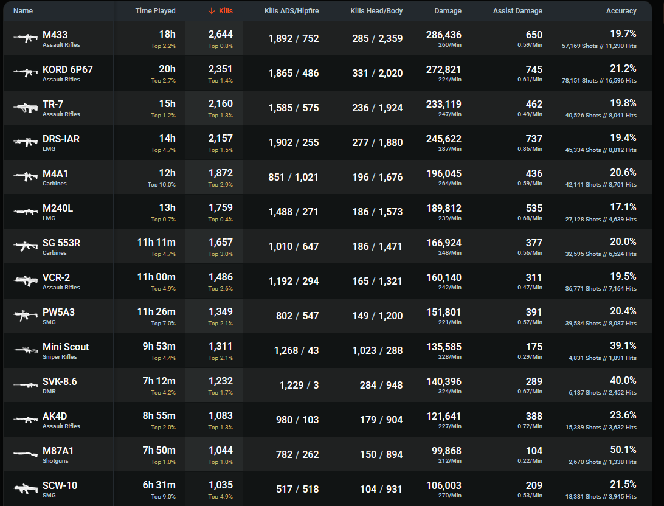Sort by Kills Head/Body column
Viewport: 664px width, 506px height.
376,11
